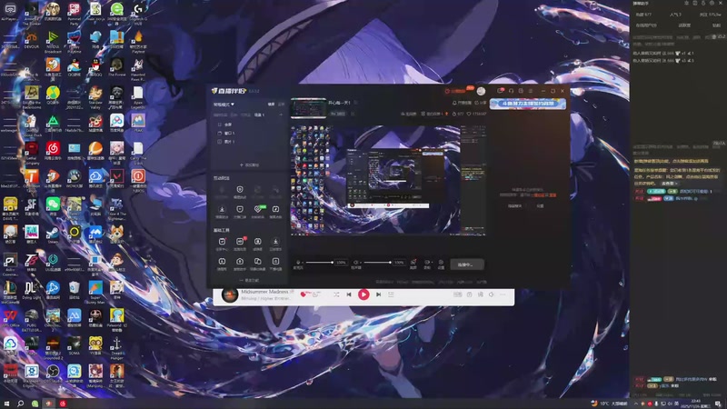Open the AirPlayer desktop icon
This screenshot has width=727, height=409.
coord(10,10)
